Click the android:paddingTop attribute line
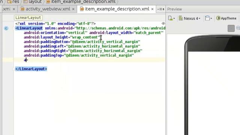 [x=79, y=55]
